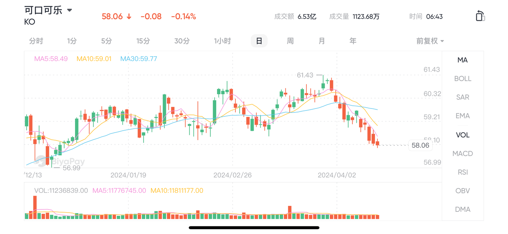Switch to the 周 weekly chart
The width and height of the screenshot is (508, 234).
coord(290,41)
